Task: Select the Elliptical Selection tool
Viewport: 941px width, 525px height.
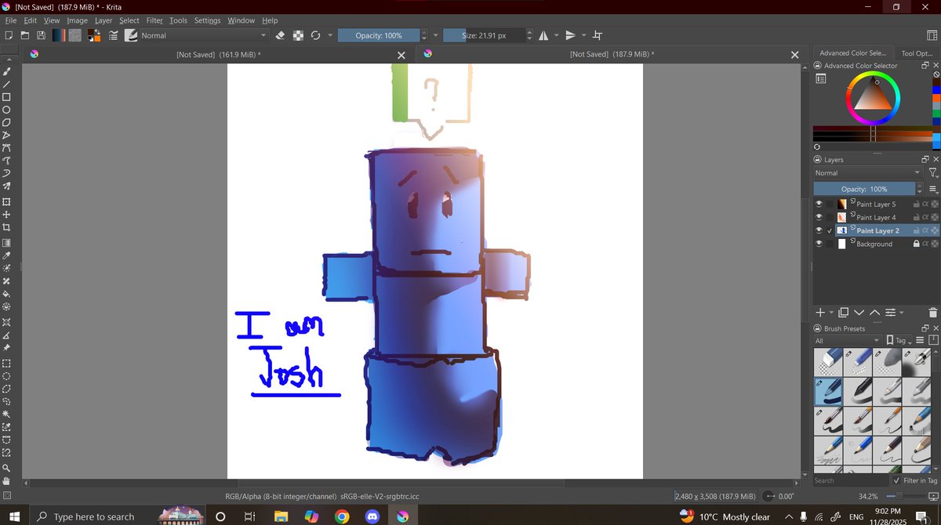Action: [6, 376]
